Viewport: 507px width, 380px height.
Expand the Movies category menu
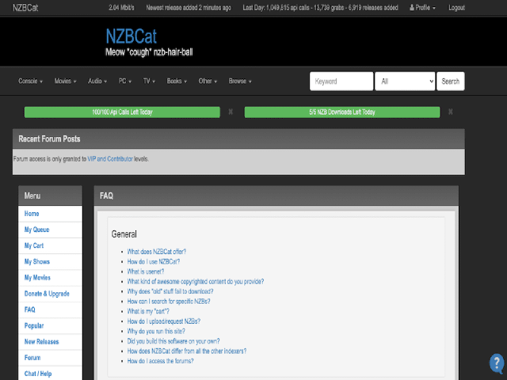pos(65,81)
